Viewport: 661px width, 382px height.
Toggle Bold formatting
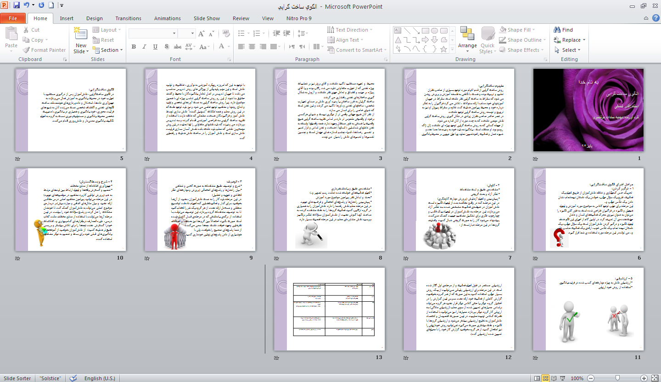134,47
